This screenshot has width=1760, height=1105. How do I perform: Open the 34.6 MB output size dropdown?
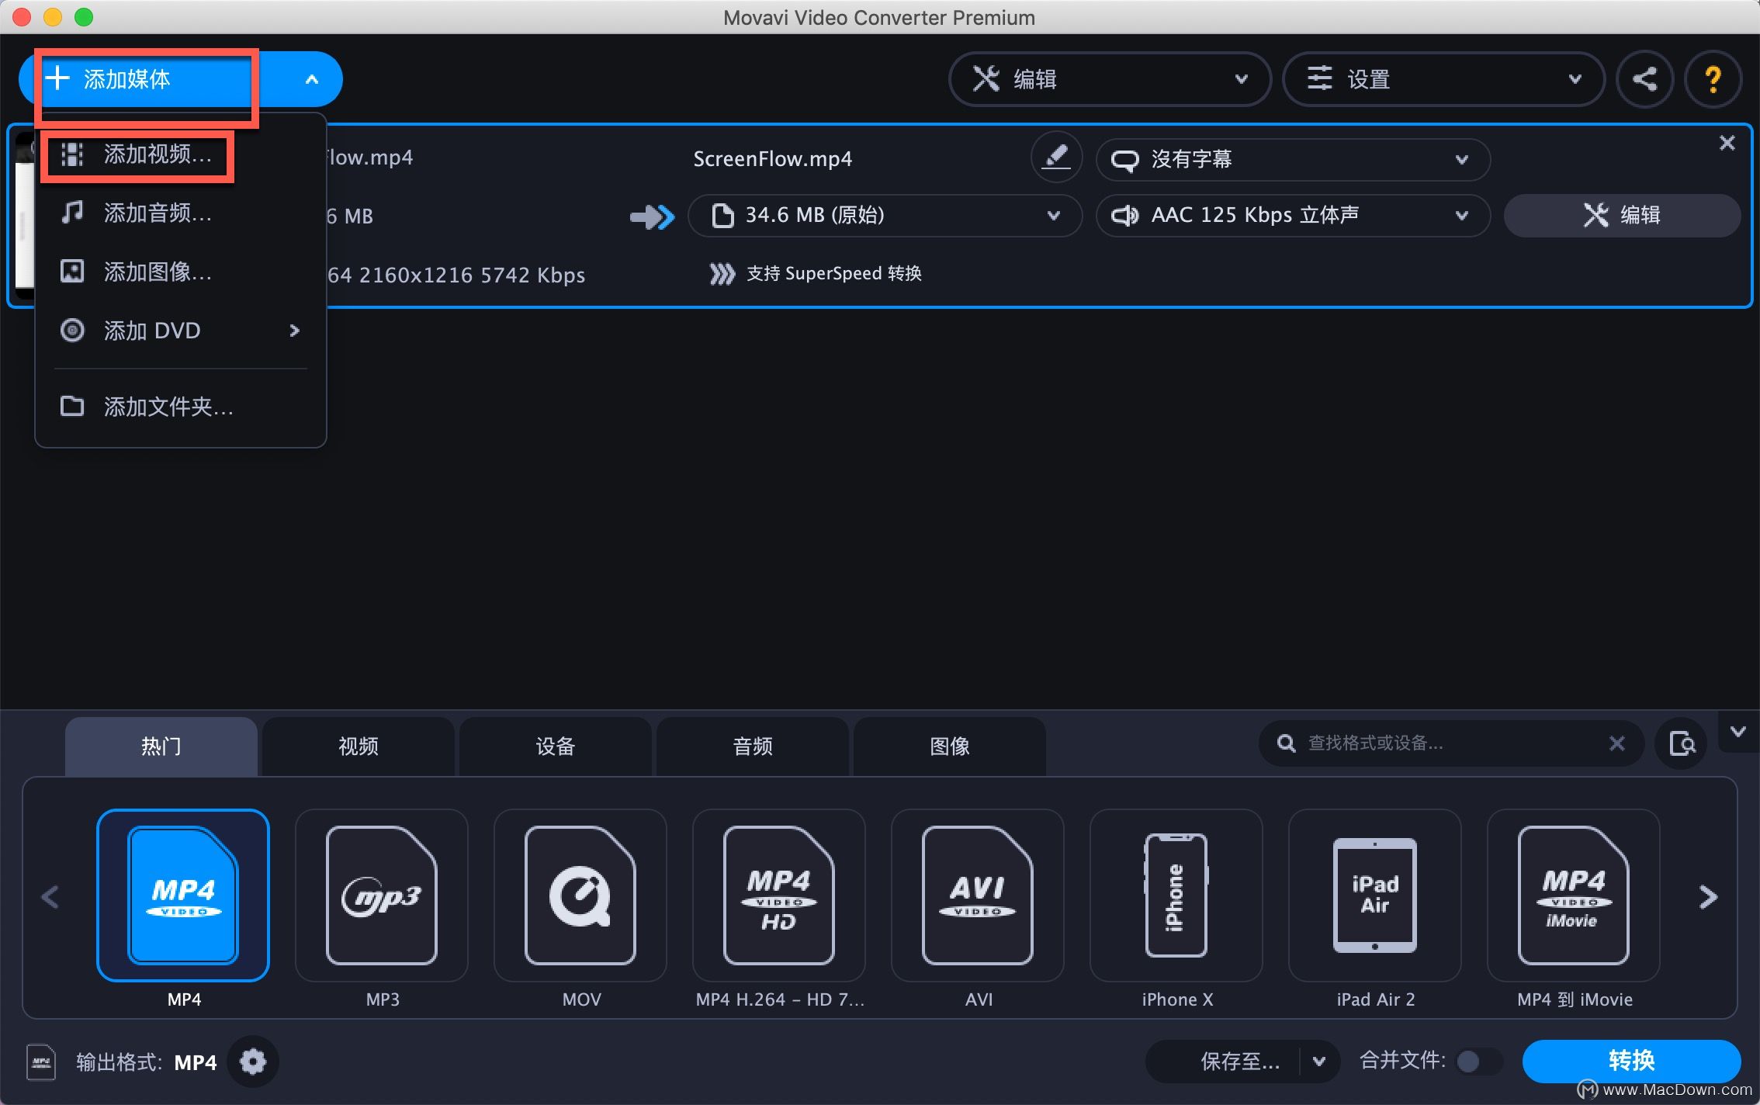(x=885, y=216)
